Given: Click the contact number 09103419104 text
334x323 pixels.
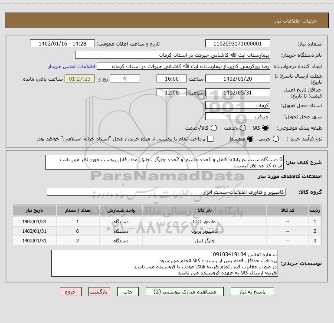Looking at the screenshot, I should 229,254.
